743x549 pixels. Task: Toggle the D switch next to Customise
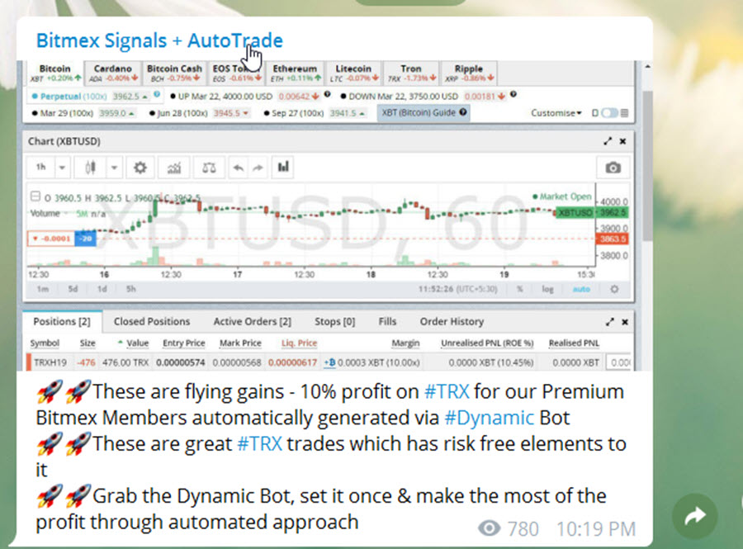click(609, 113)
